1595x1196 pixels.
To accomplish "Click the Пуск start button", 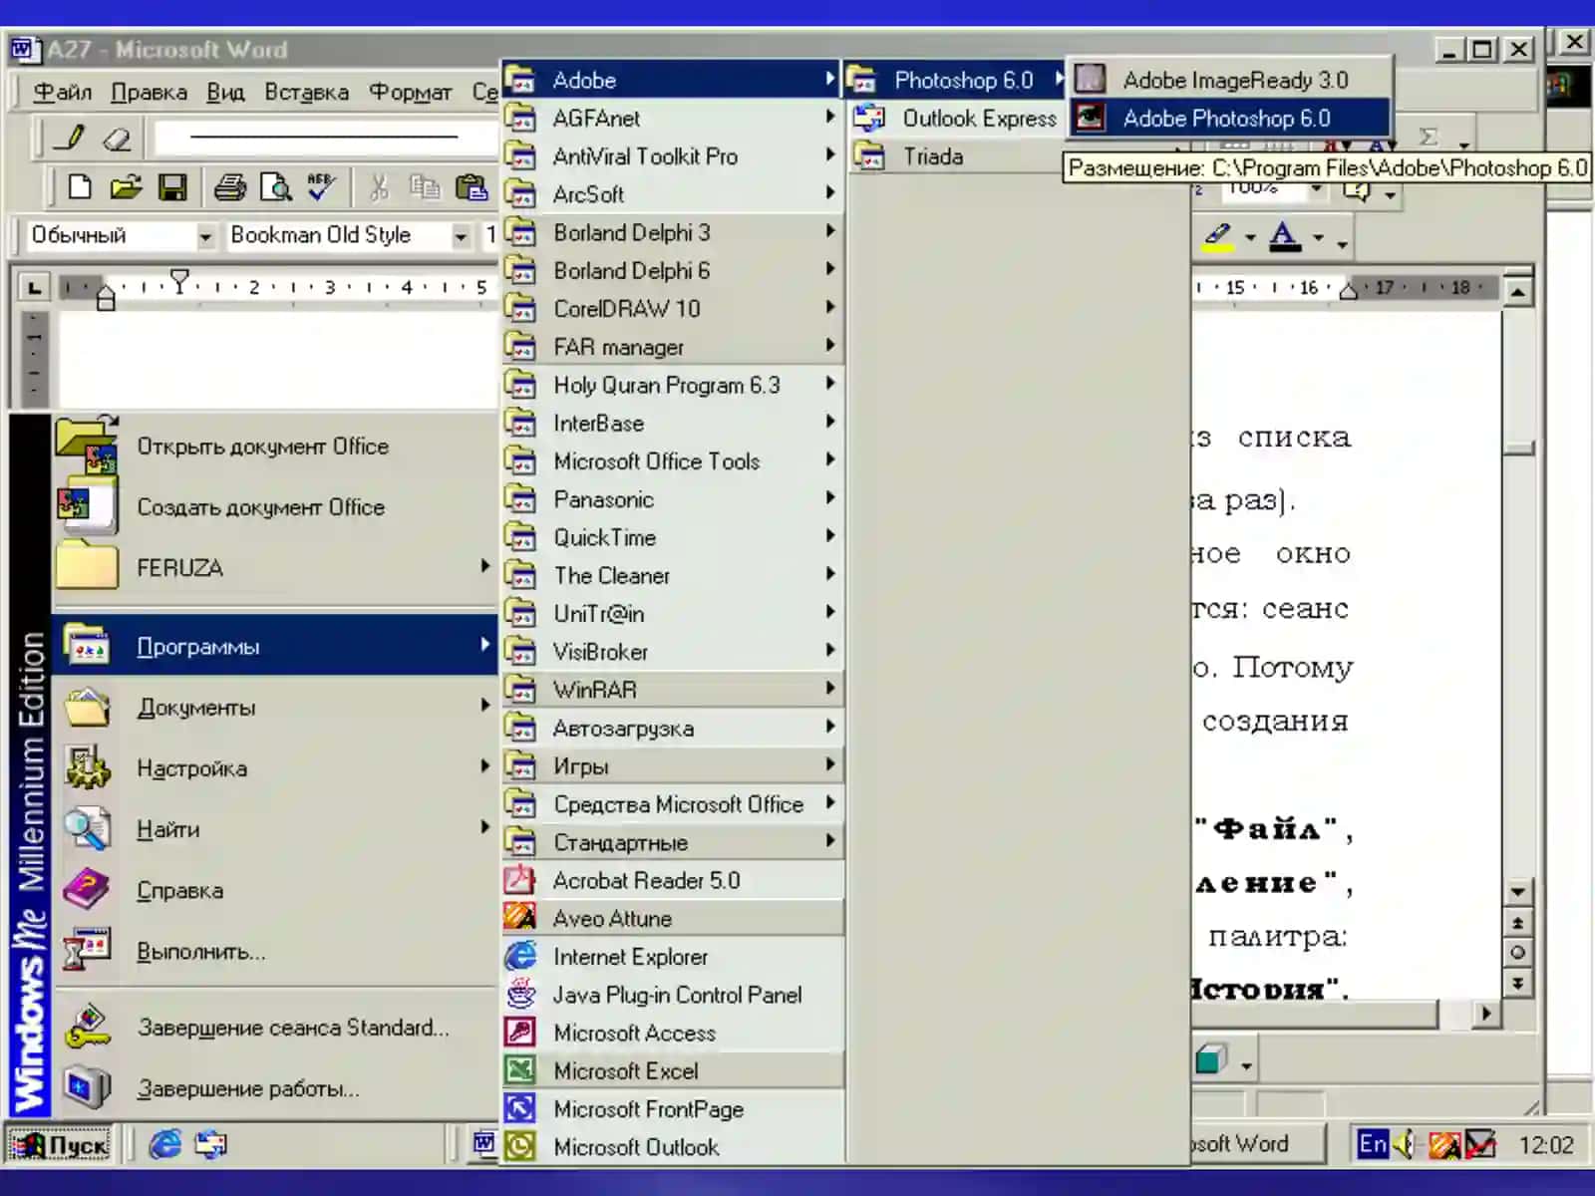I will click(x=61, y=1144).
